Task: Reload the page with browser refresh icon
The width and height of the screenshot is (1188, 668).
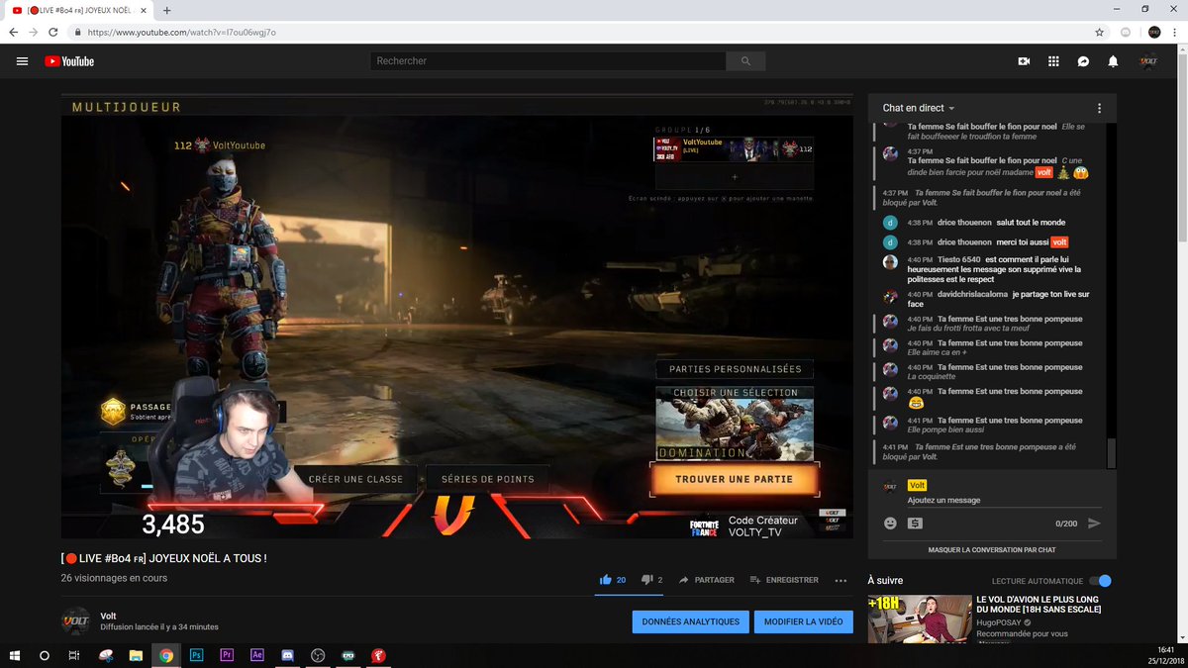Action: tap(53, 32)
